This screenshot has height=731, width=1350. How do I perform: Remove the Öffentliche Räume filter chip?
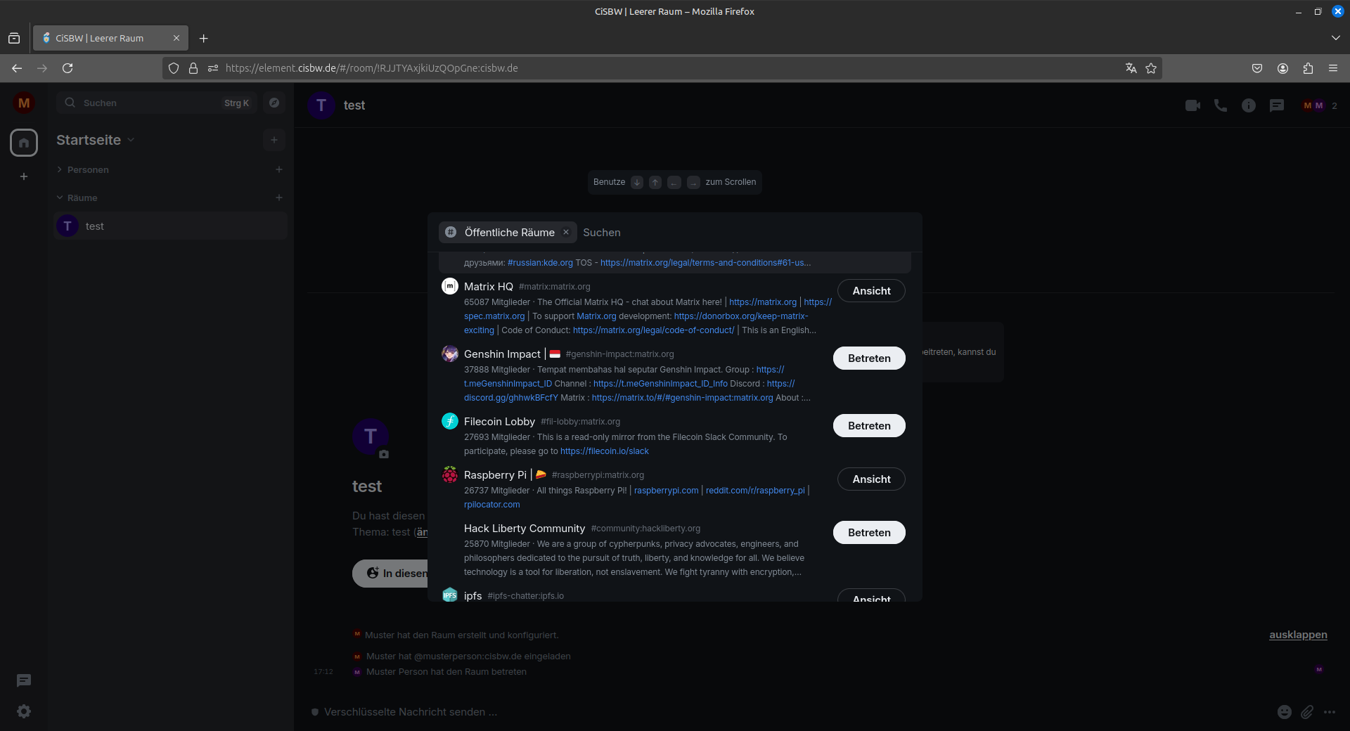(x=566, y=232)
